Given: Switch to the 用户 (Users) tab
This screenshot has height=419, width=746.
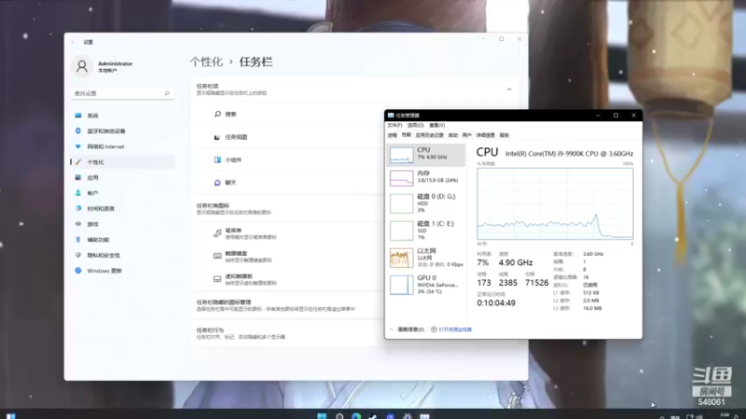Looking at the screenshot, I should point(467,135).
